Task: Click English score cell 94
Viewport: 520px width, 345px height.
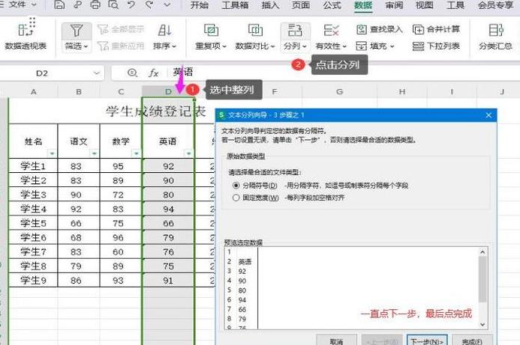Action: pos(168,209)
